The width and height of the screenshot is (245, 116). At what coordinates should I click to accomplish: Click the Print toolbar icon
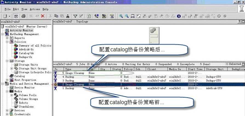(x=24, y=16)
